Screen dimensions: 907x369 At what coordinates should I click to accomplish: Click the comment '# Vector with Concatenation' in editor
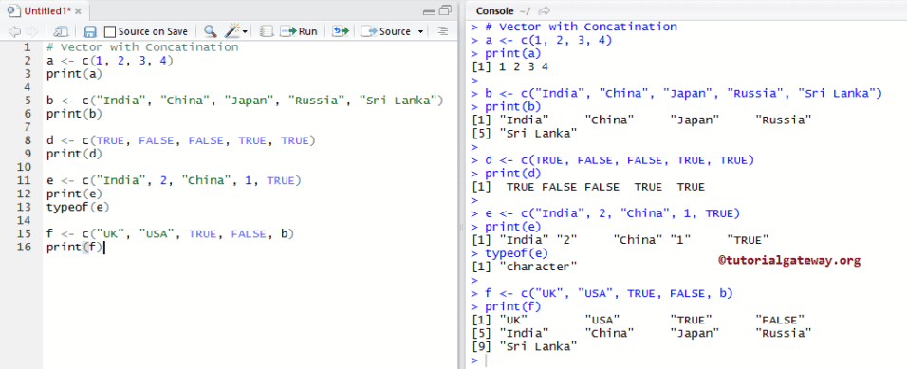pyautogui.click(x=142, y=46)
